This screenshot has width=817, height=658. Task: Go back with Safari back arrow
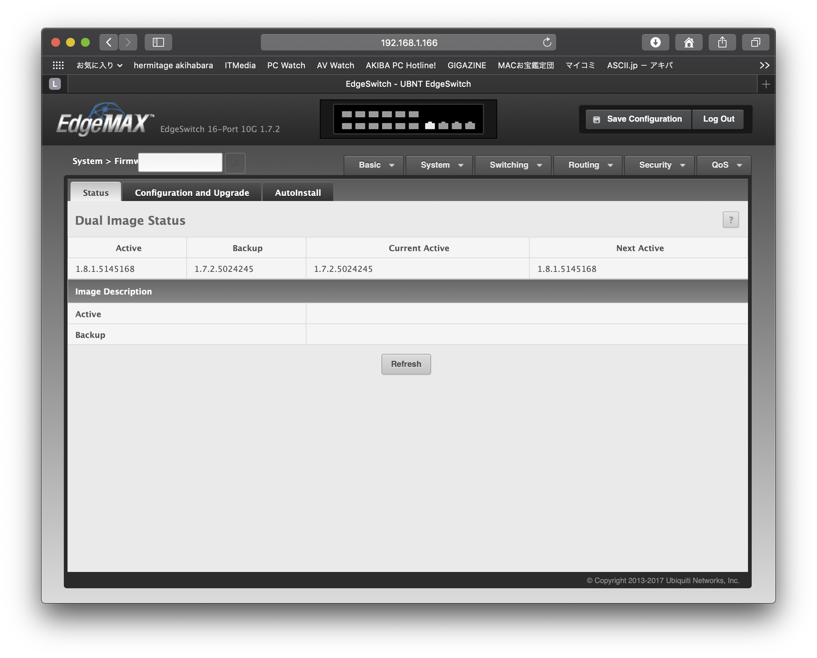(109, 42)
